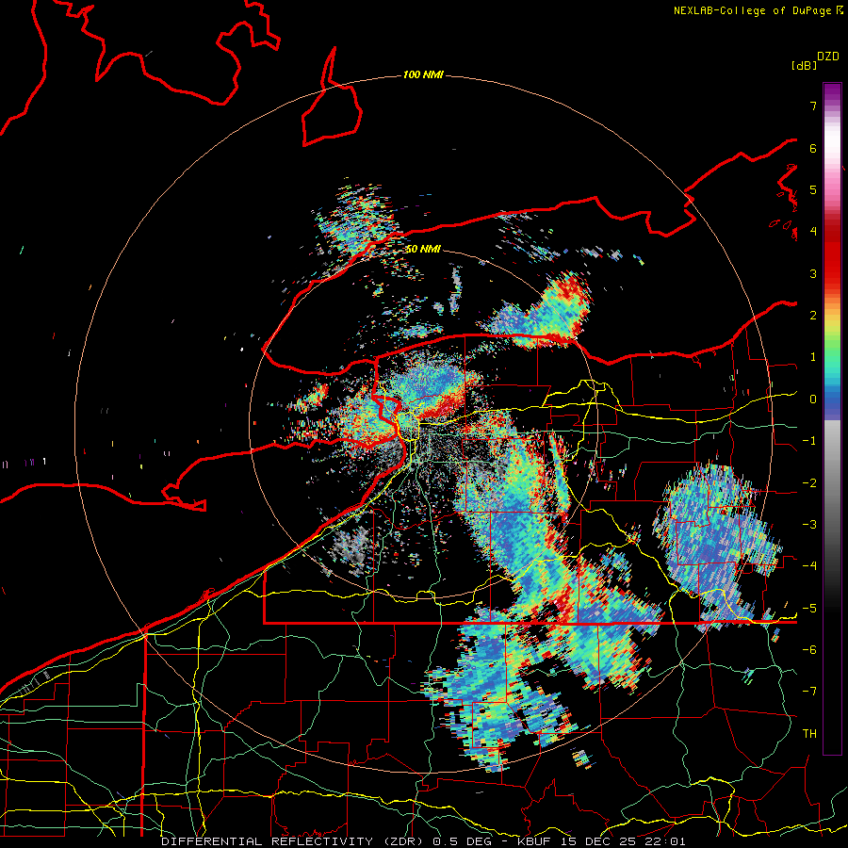
Task: Click the "DZD" legend title
Action: click(828, 57)
